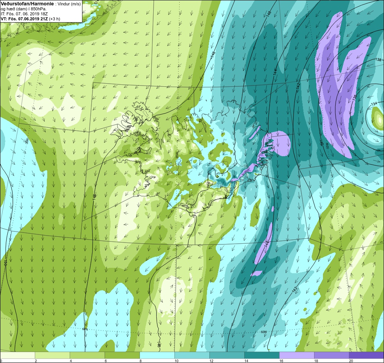Click the legend scale number '2'
The image size is (384, 363).
click(x=36, y=361)
